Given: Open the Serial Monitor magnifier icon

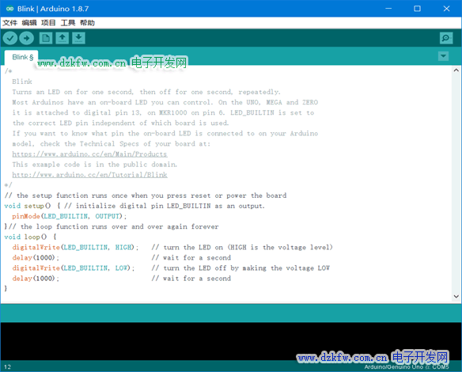Looking at the screenshot, I should point(446,38).
